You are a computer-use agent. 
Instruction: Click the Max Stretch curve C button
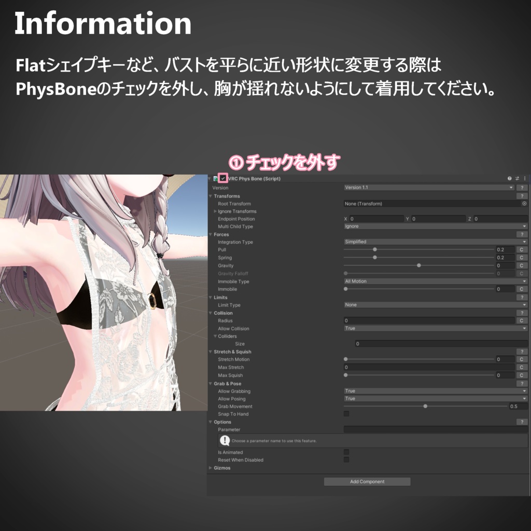522,367
